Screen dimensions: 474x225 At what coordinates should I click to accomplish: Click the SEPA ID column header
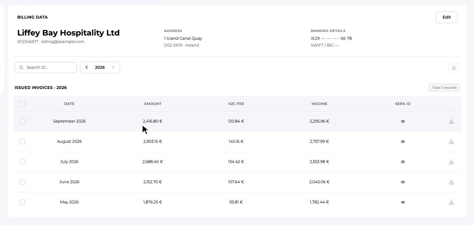[x=403, y=104]
